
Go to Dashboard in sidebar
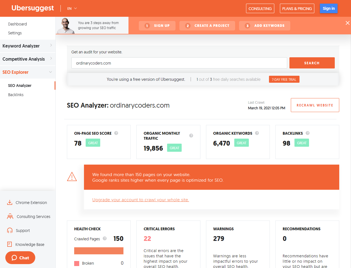pyautogui.click(x=17, y=24)
